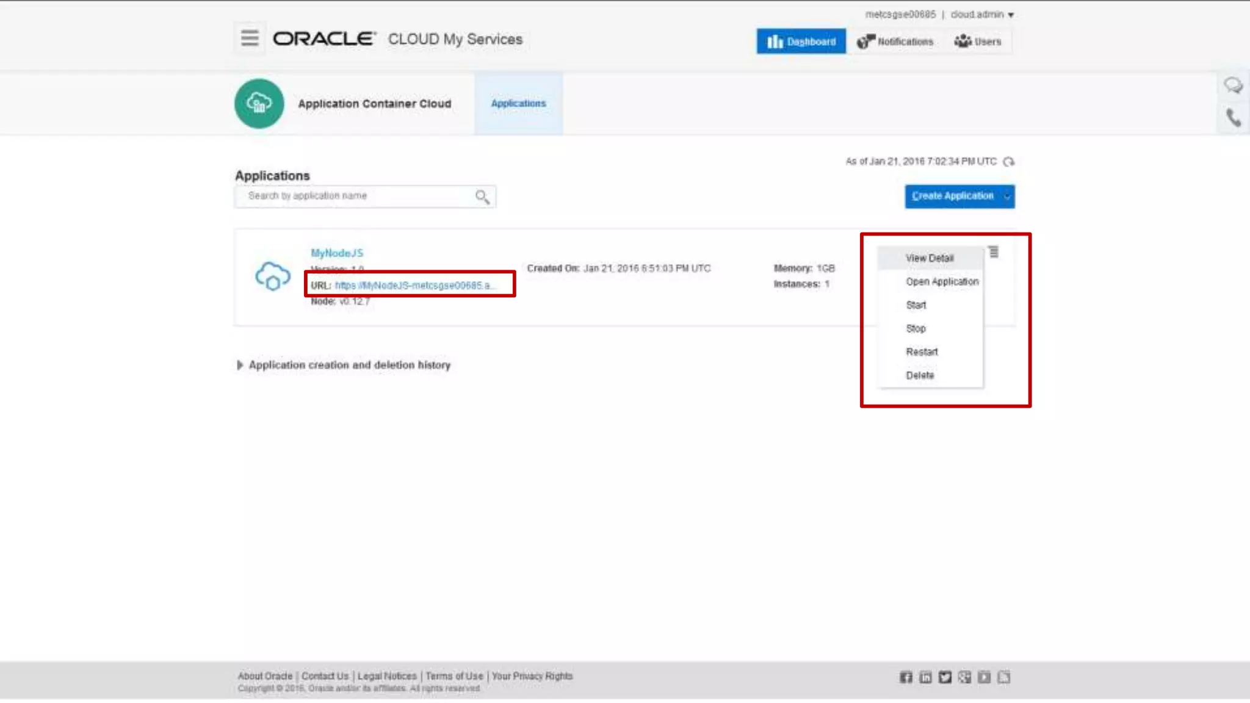
Task: Open the Users page
Action: (978, 41)
